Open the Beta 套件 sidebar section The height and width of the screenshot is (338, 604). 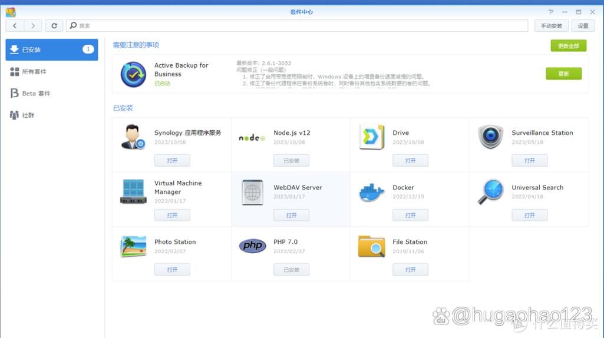click(x=52, y=93)
